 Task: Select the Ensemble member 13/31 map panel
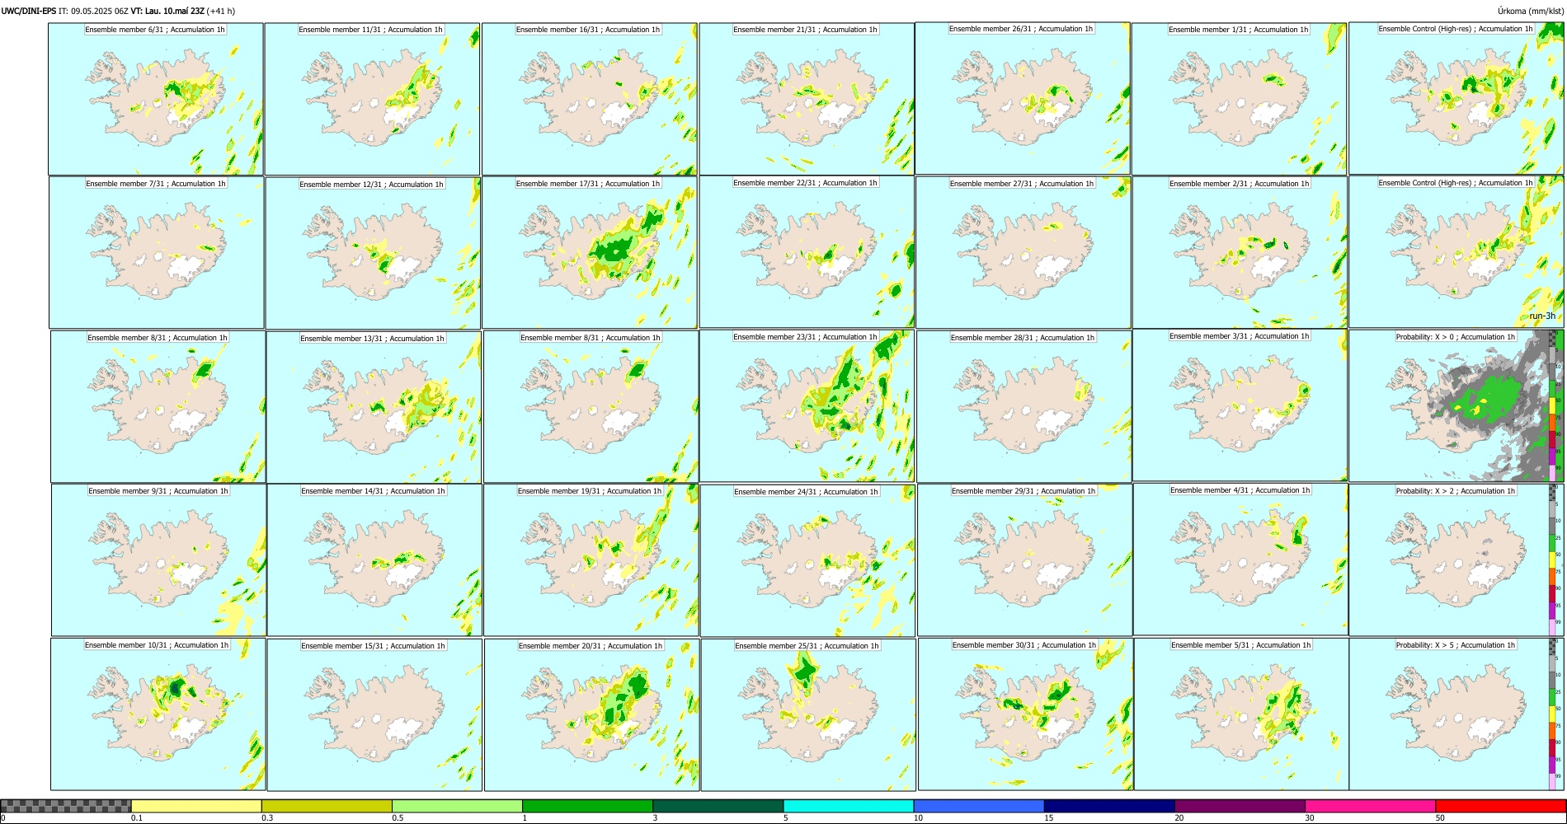(374, 408)
